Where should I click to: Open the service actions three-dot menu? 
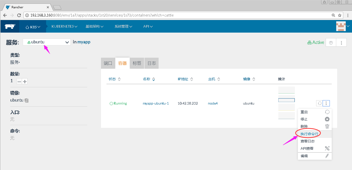click(x=341, y=43)
